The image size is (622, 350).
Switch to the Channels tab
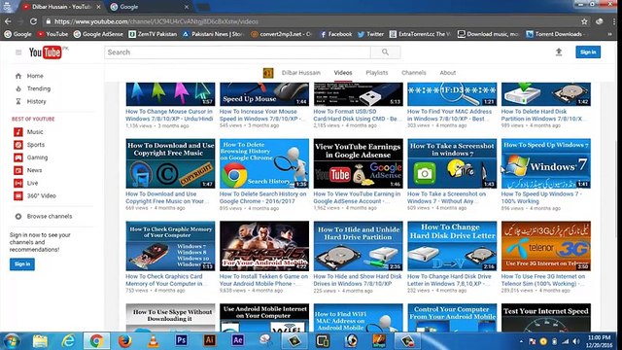point(414,73)
